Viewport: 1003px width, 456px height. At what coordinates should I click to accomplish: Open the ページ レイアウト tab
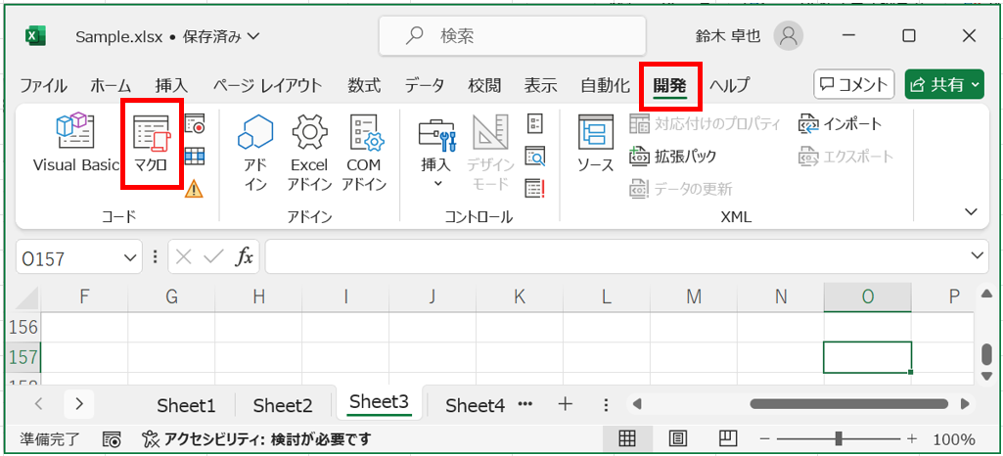(x=268, y=85)
